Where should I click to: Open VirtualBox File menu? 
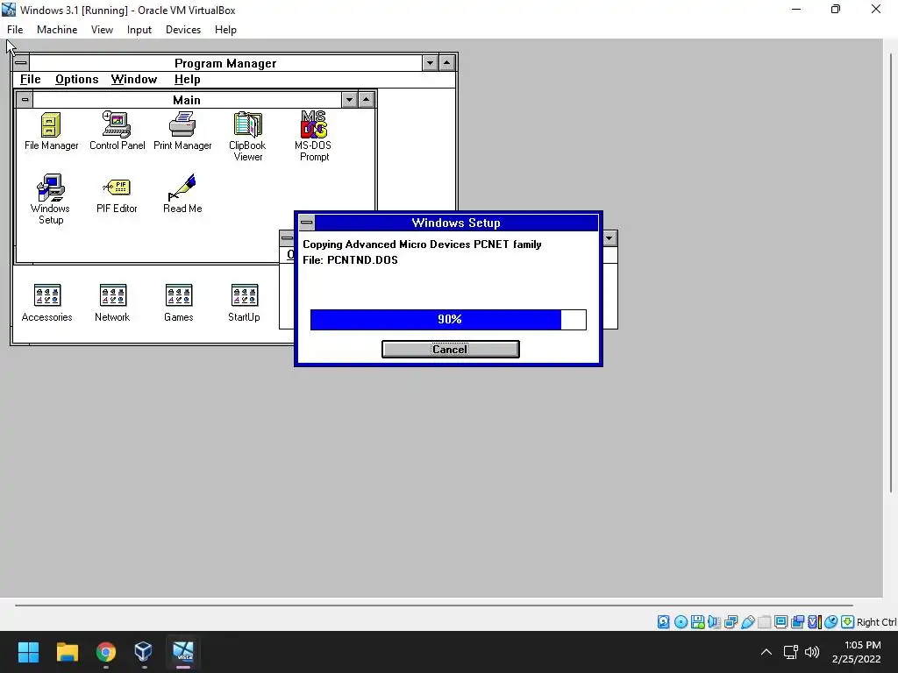pyautogui.click(x=15, y=30)
